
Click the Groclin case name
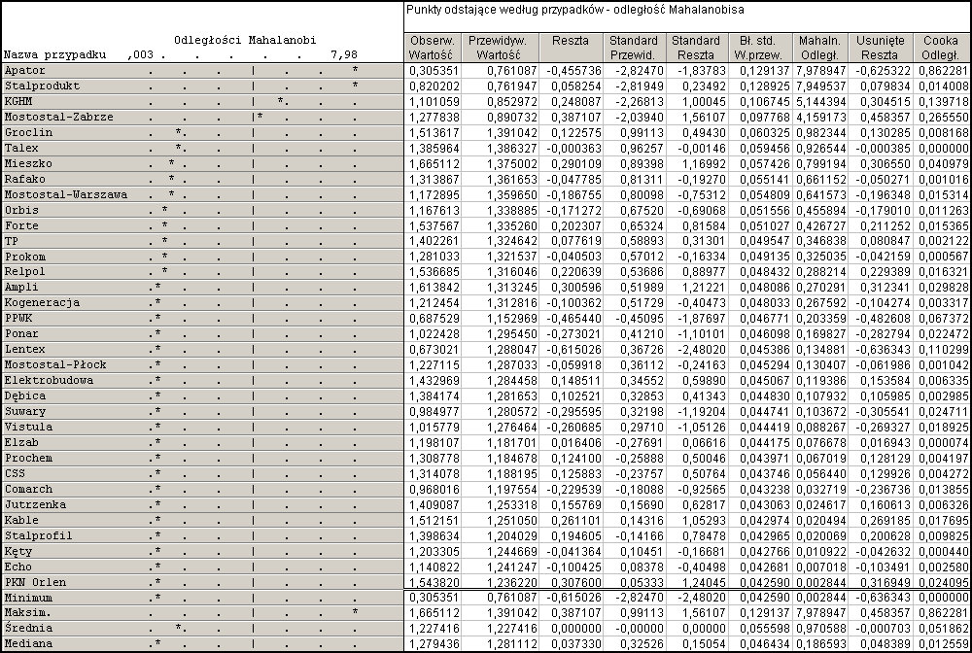coord(28,132)
